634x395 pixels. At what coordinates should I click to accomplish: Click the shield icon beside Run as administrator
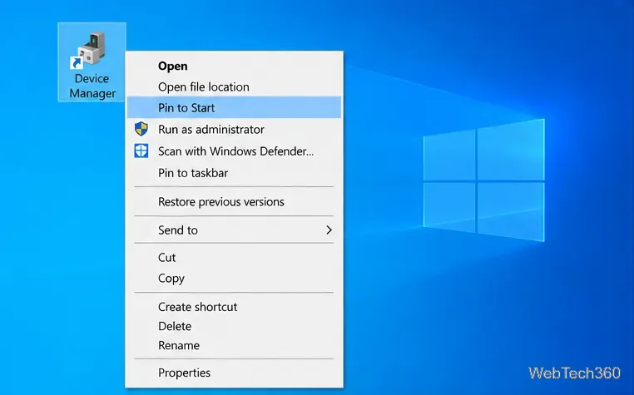pyautogui.click(x=141, y=129)
